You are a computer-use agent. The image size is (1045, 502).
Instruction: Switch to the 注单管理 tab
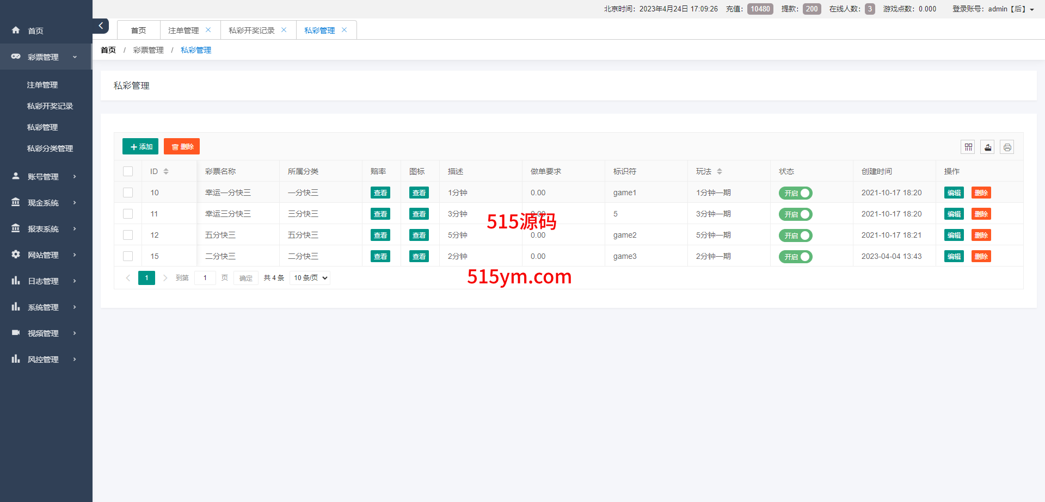[183, 30]
